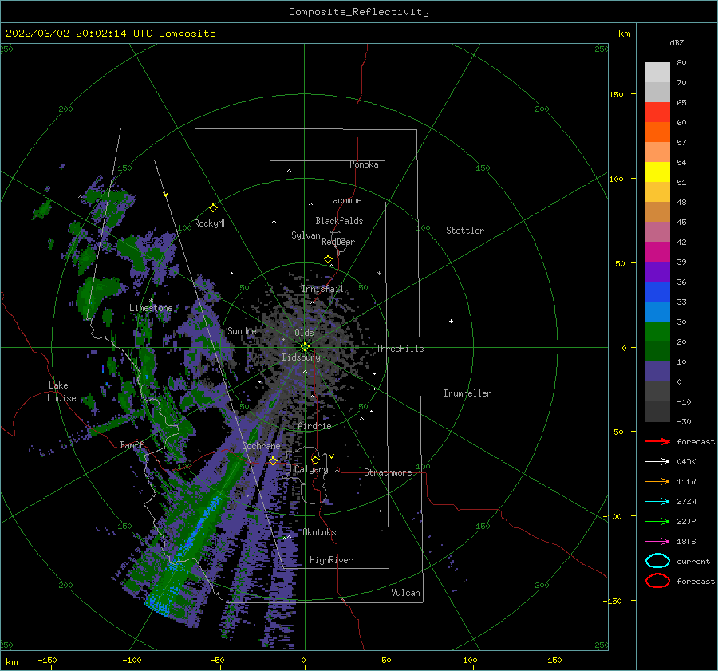Click the asterisk marker east of Innisfail
The height and width of the screenshot is (671, 718).
pos(379,274)
